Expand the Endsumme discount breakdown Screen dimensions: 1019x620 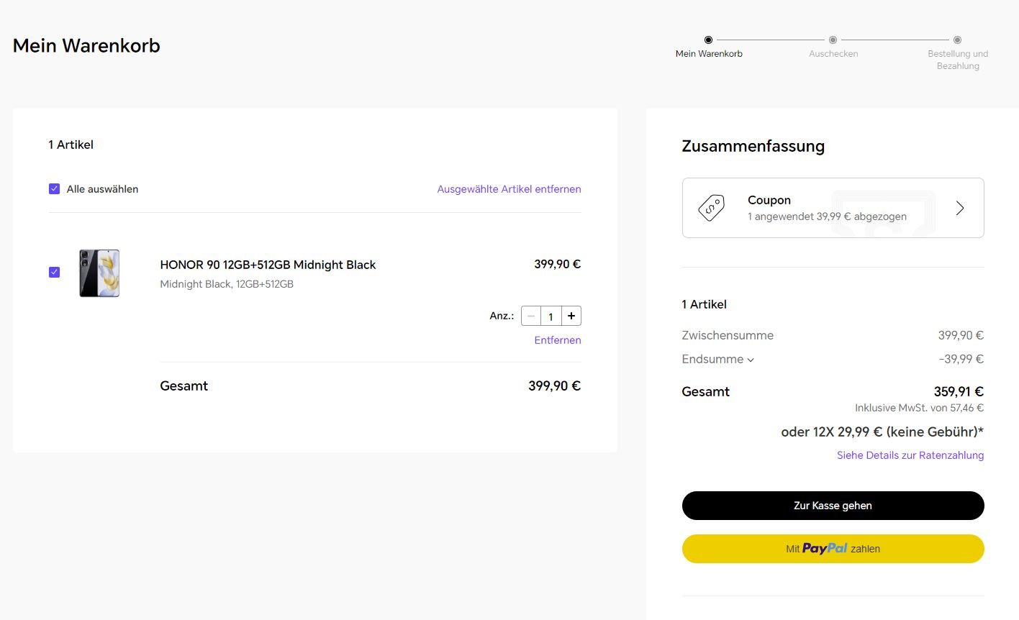(x=717, y=359)
